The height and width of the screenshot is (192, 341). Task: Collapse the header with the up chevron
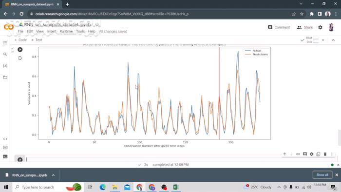[333, 40]
